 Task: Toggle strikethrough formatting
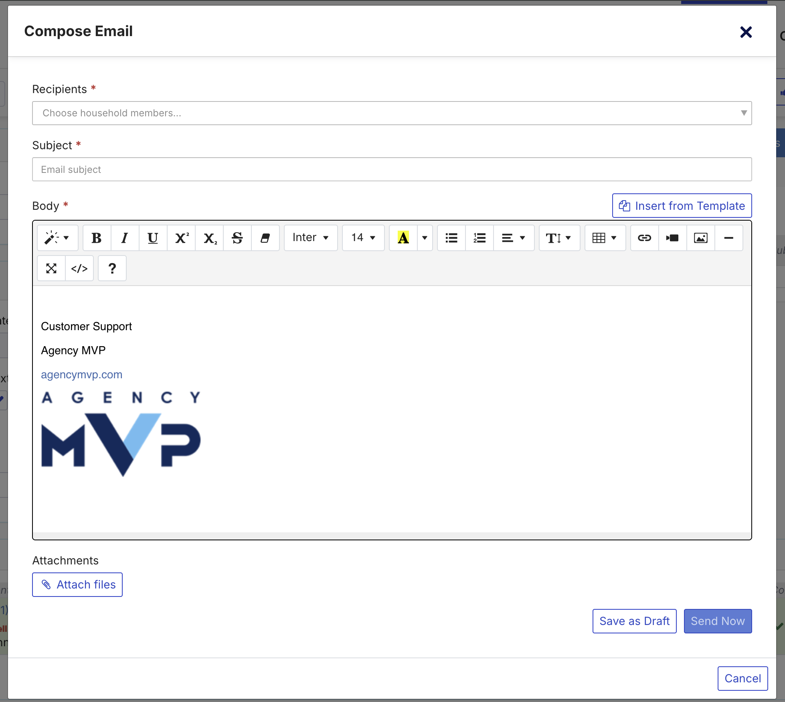pyautogui.click(x=237, y=238)
